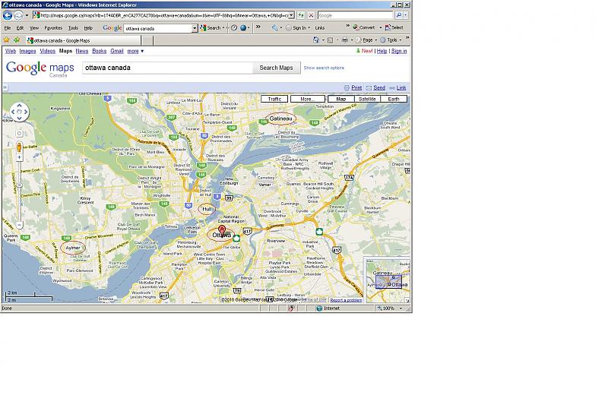Open the Favorites menu
This screenshot has height=405, width=608.
(53, 28)
